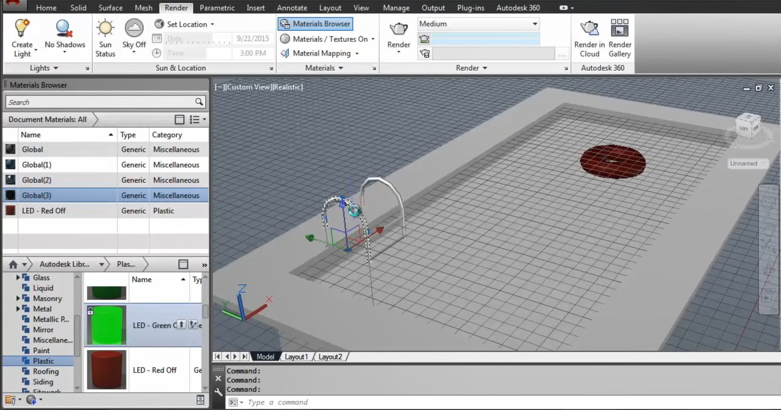Viewport: 781px width, 410px height.
Task: Click the render output file browse button
Action: pos(562,54)
